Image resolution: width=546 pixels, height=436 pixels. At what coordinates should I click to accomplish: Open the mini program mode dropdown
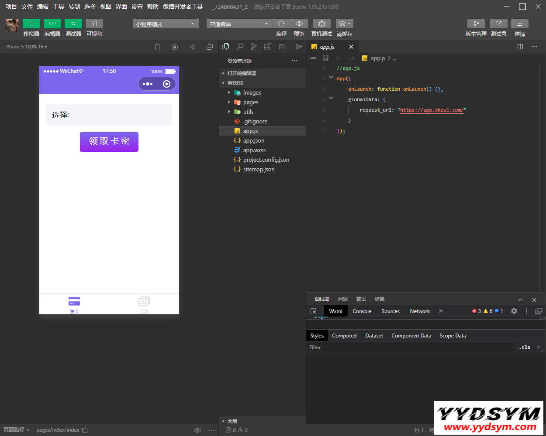[x=166, y=24]
